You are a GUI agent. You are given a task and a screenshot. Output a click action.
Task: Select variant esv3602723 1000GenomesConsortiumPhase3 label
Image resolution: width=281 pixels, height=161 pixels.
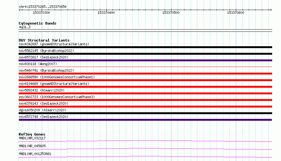click(57, 97)
